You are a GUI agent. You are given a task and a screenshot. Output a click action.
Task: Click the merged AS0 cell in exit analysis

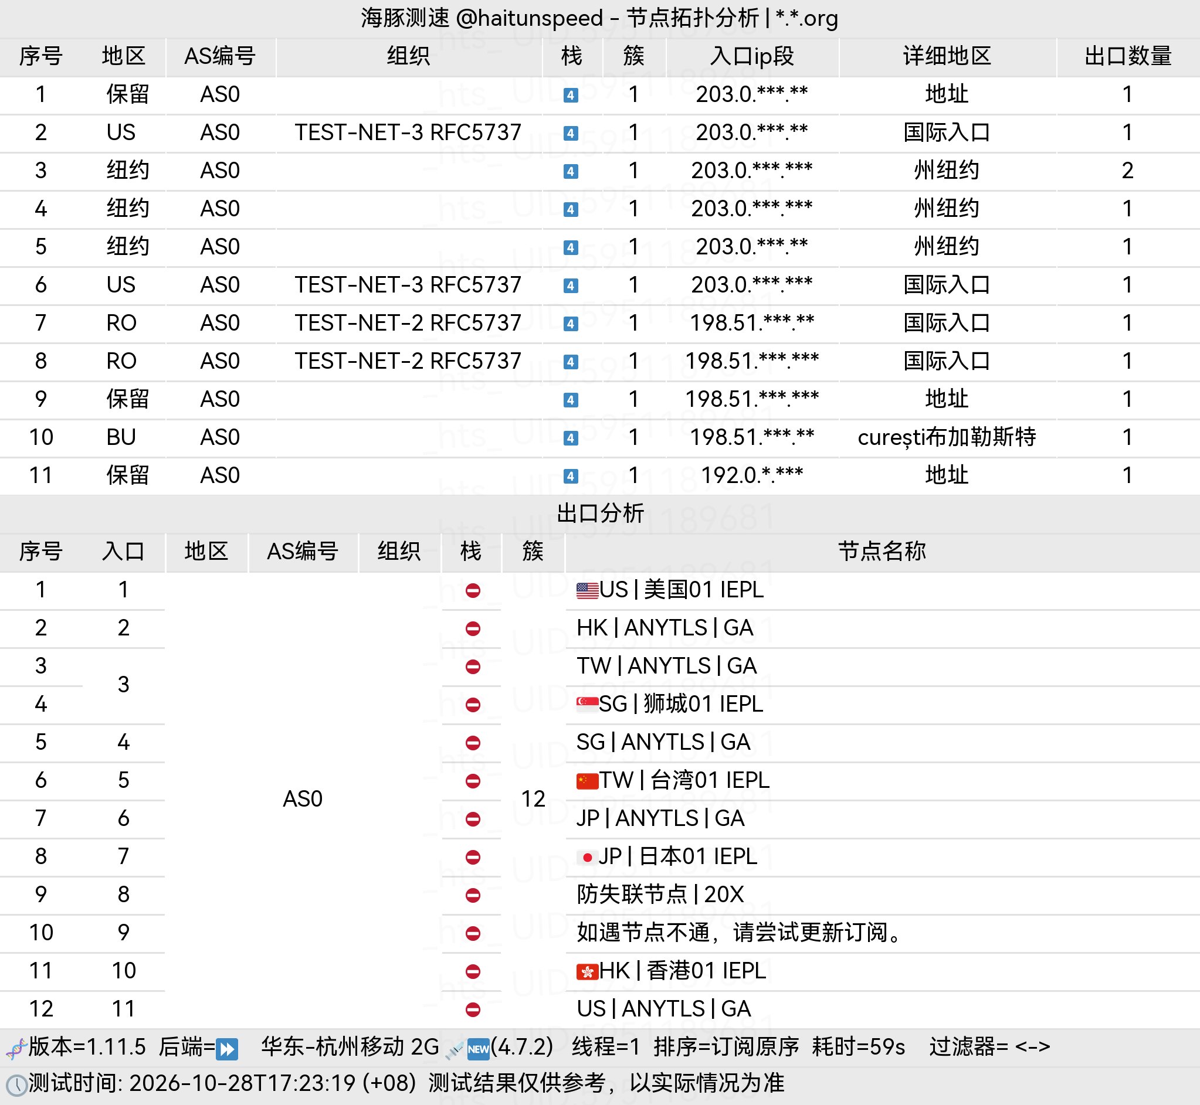(303, 800)
